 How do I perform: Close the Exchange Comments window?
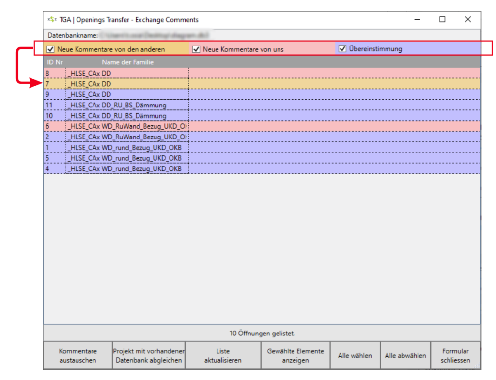467,20
